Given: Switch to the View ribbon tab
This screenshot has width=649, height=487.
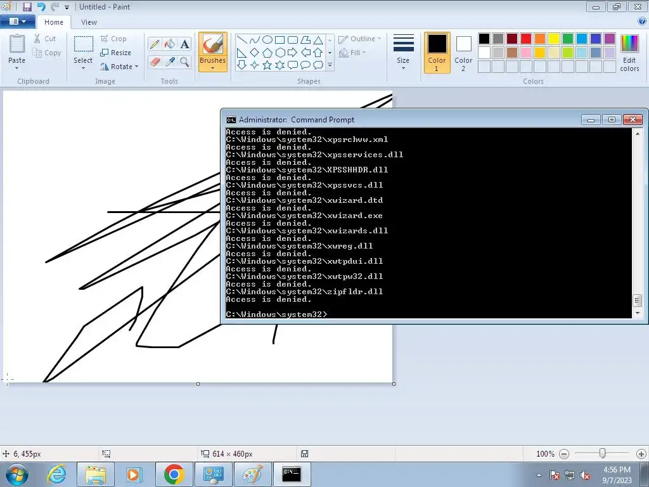Looking at the screenshot, I should click(x=89, y=22).
